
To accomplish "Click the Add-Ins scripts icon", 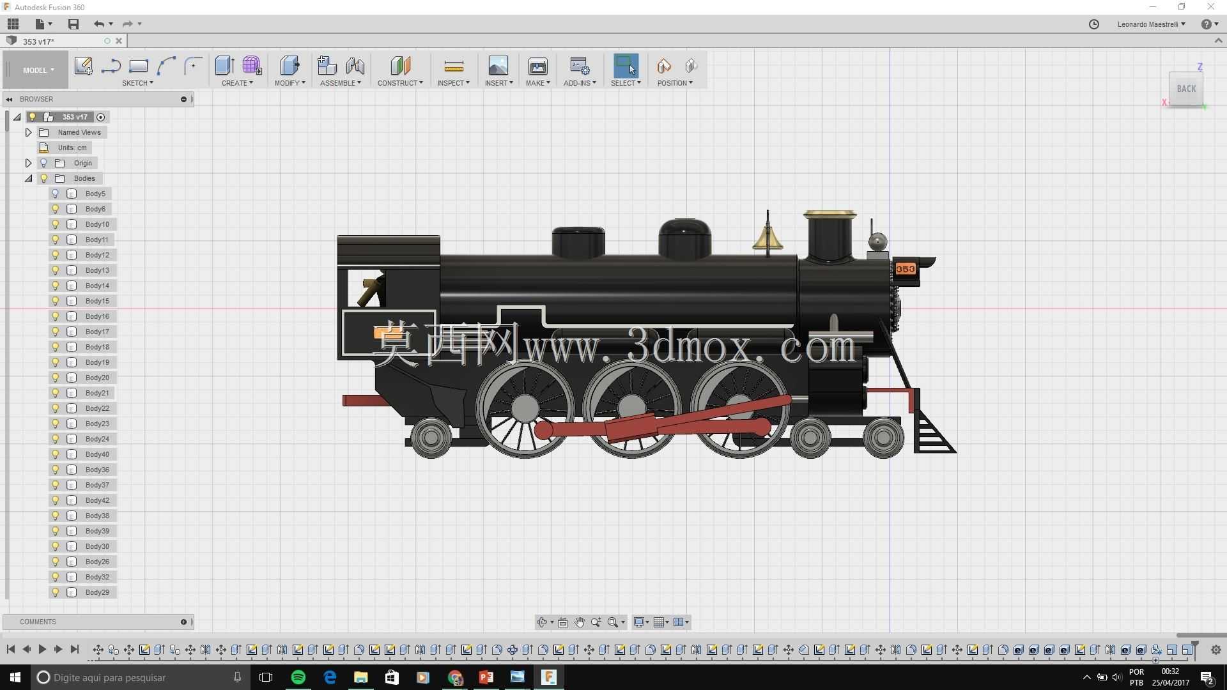I will pos(580,66).
